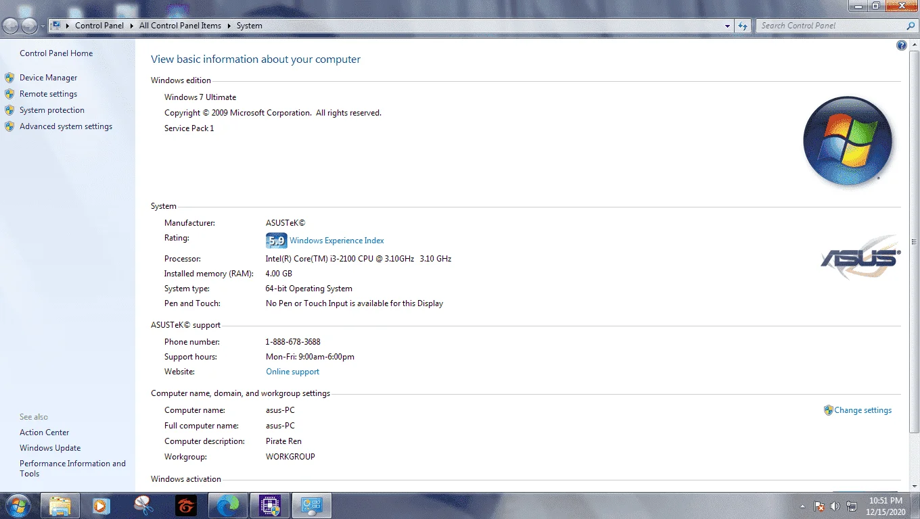
Task: Click the shield icon beside System protection
Action: pyautogui.click(x=9, y=110)
